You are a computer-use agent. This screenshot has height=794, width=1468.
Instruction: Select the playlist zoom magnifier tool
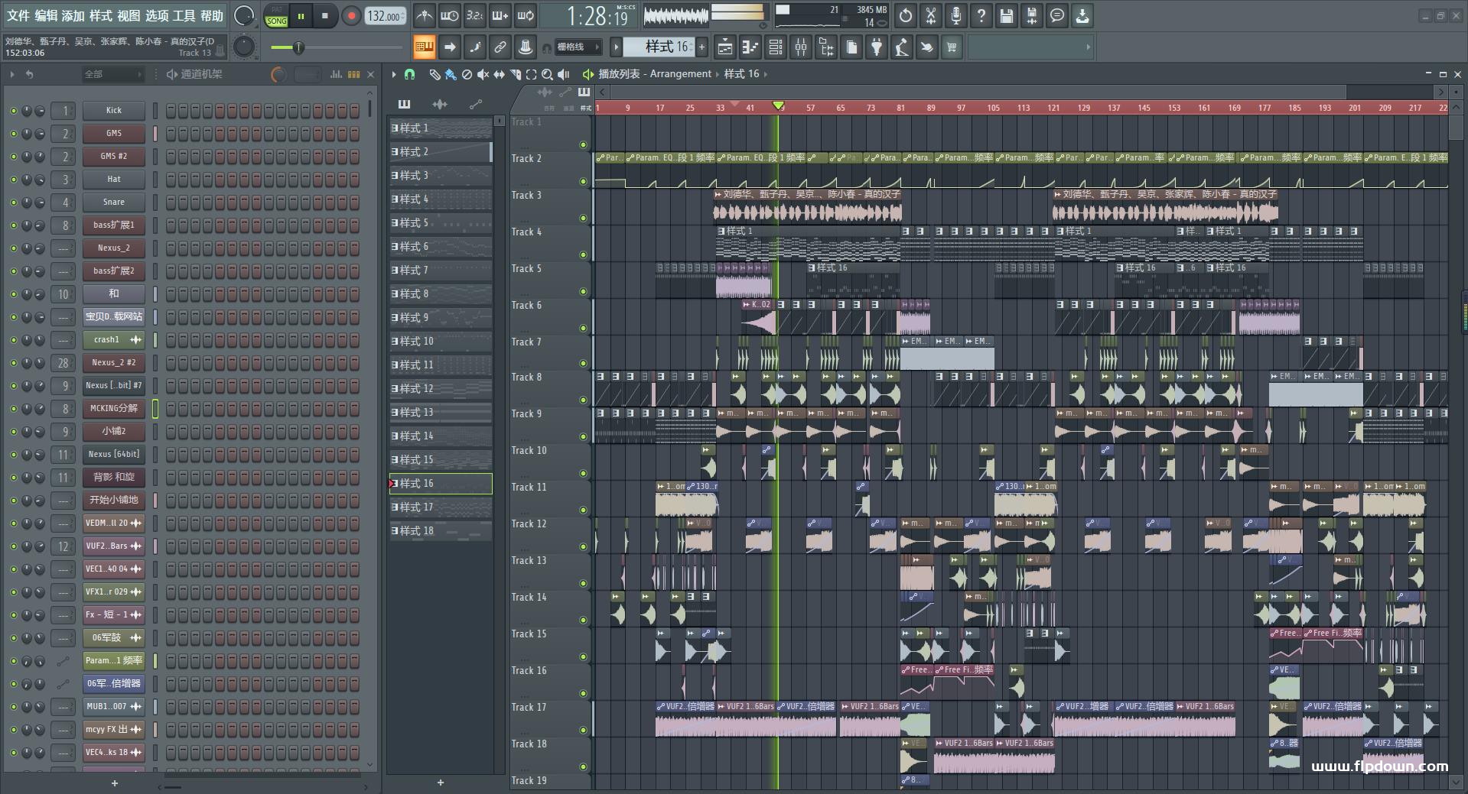click(x=547, y=74)
